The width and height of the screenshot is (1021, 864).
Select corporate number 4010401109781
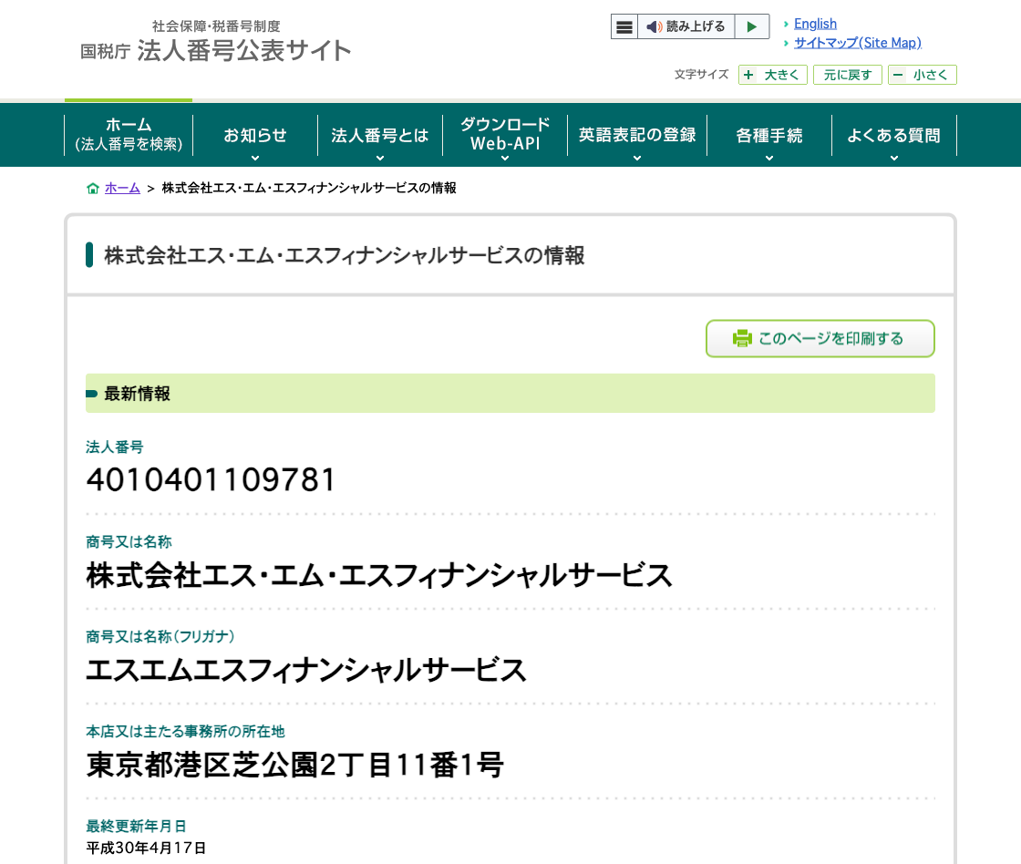coord(211,480)
